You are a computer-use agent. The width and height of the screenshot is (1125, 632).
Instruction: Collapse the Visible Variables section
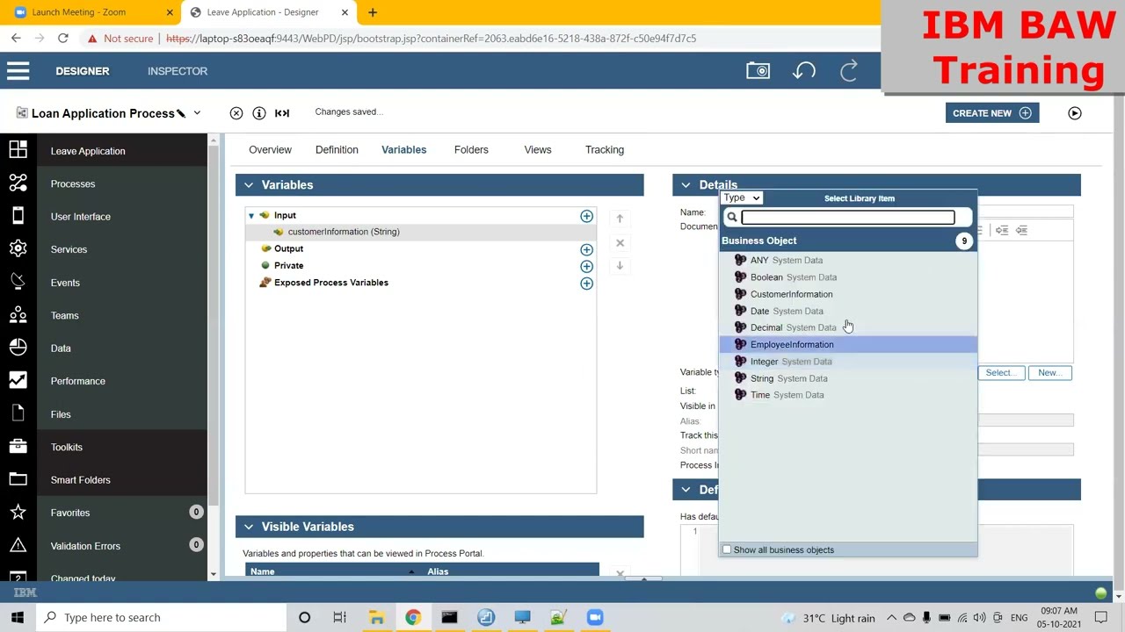pyautogui.click(x=249, y=527)
